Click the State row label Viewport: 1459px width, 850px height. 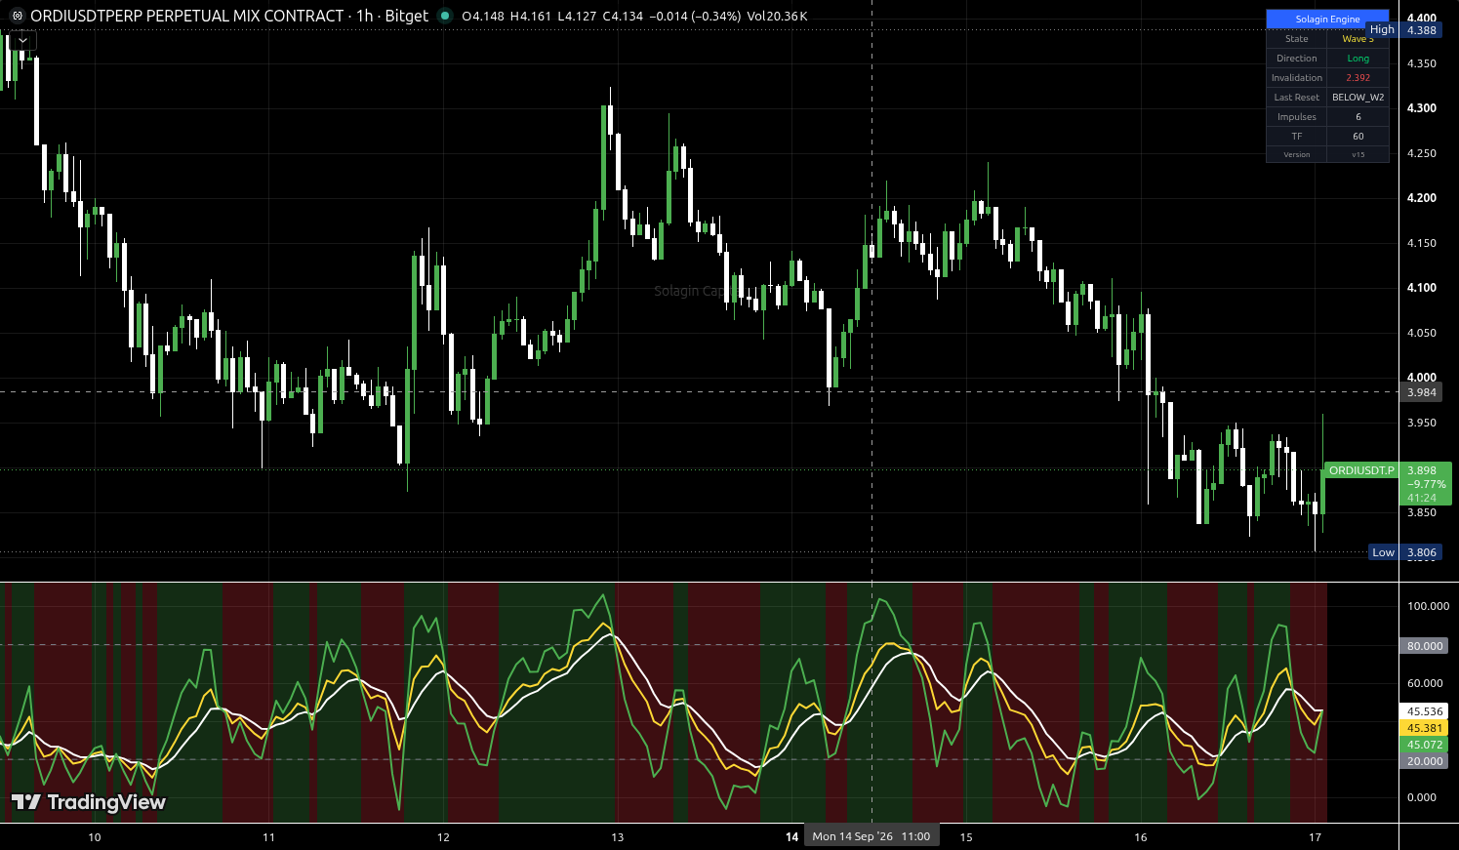click(1297, 39)
